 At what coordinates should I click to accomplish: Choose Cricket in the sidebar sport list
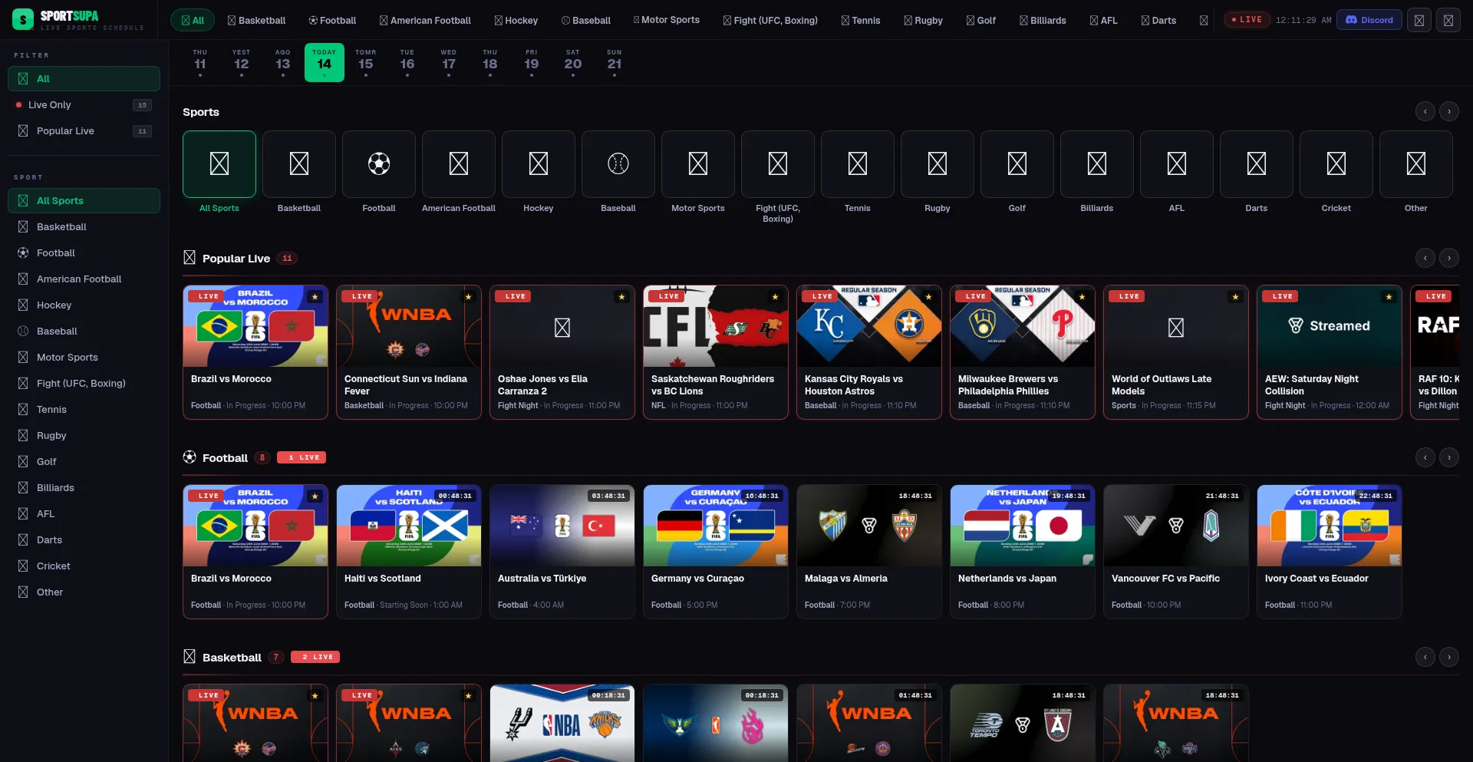(x=84, y=566)
